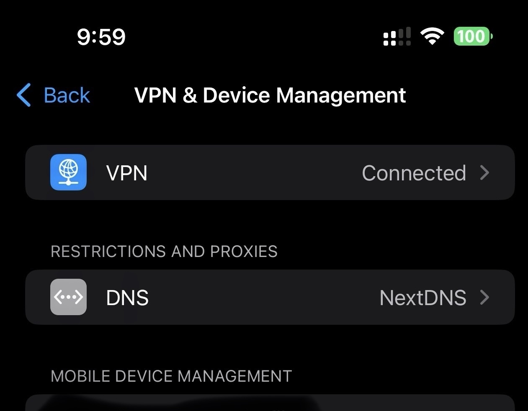Select the Connected status text
This screenshot has height=411, width=528.
coord(414,173)
